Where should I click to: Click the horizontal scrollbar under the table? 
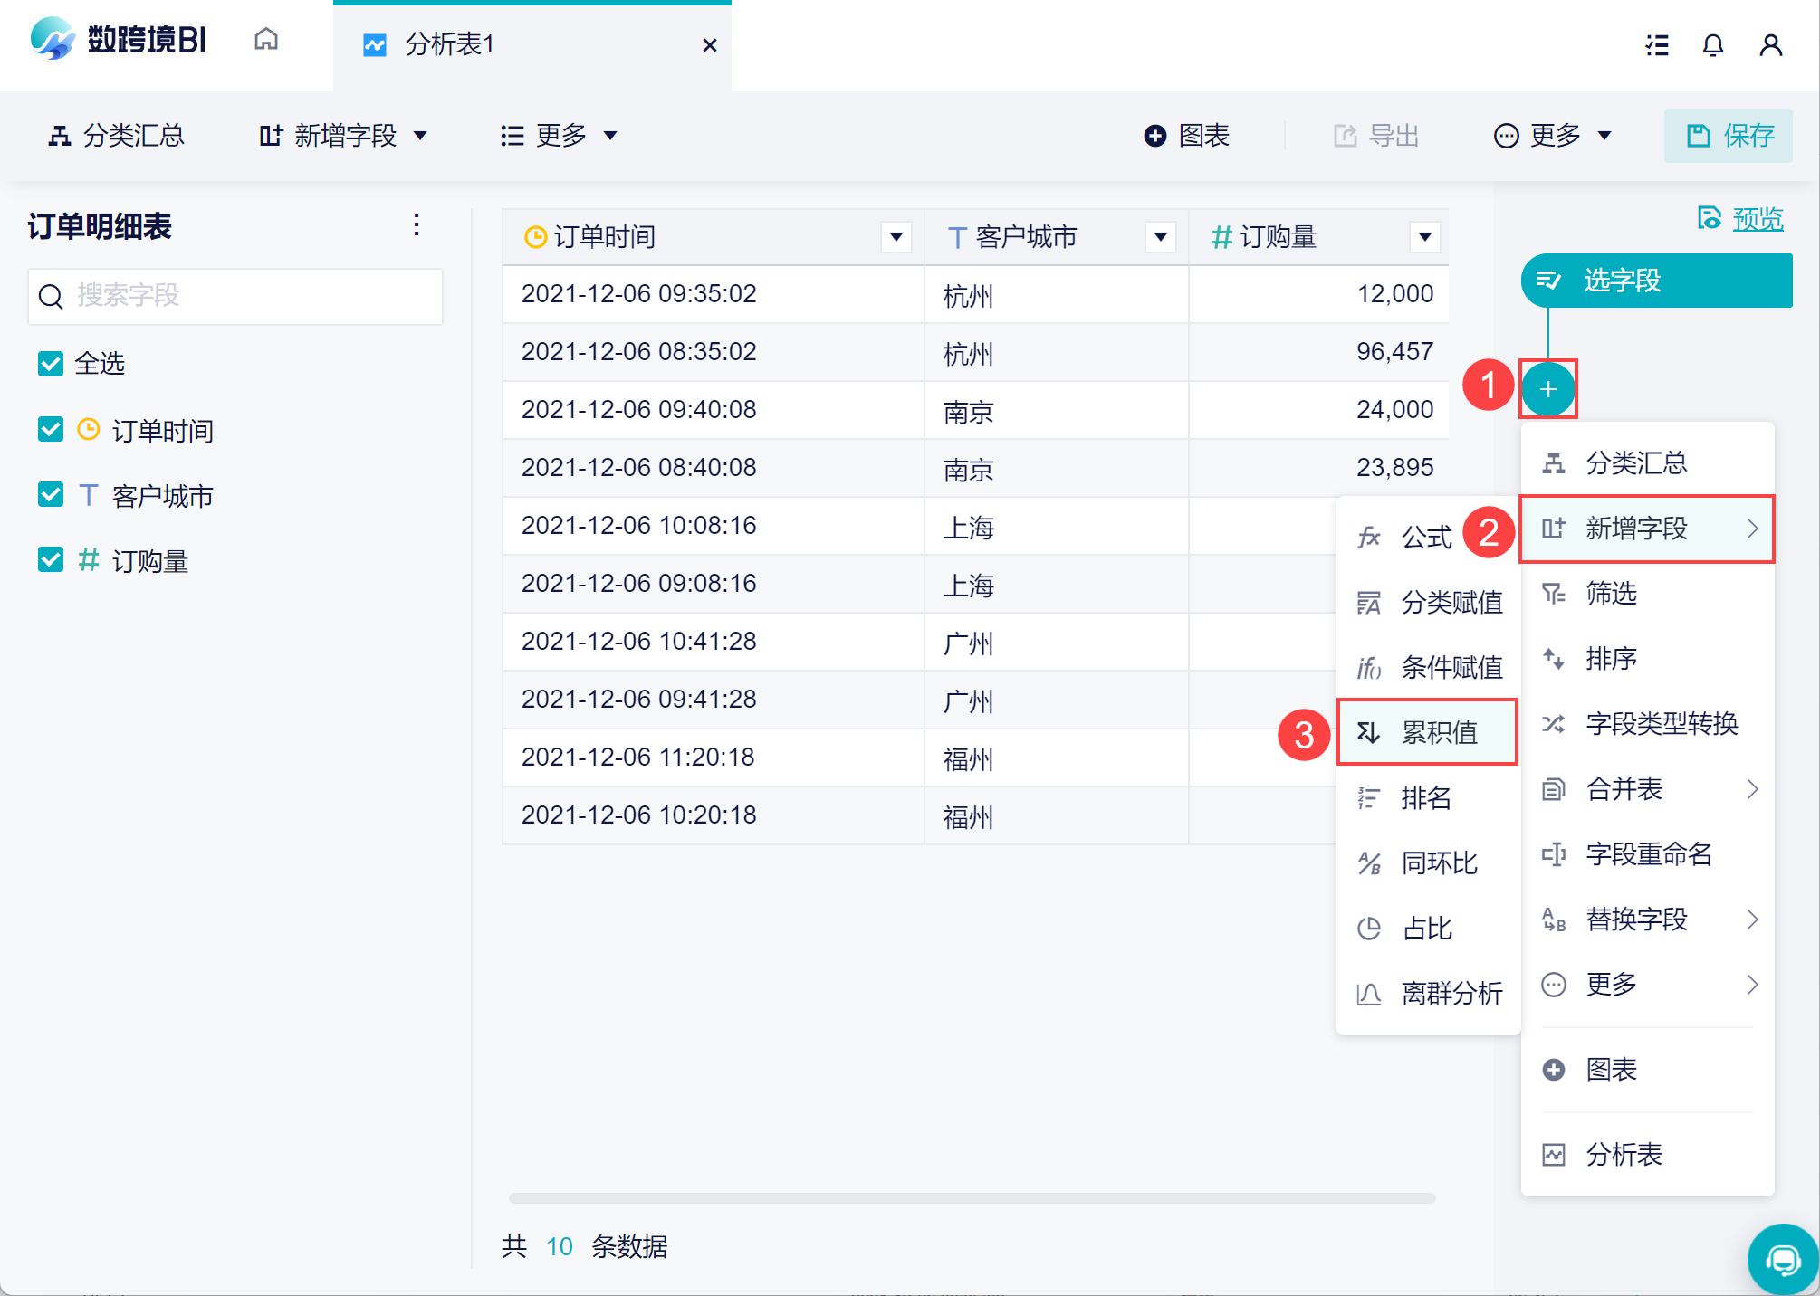point(972,1198)
